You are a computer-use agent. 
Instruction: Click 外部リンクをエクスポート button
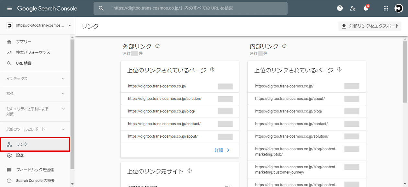[370, 26]
